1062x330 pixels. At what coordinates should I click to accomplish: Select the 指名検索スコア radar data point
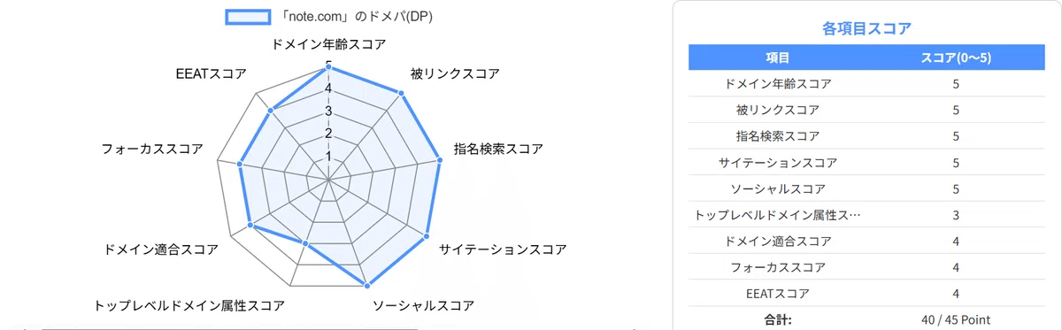(x=439, y=159)
